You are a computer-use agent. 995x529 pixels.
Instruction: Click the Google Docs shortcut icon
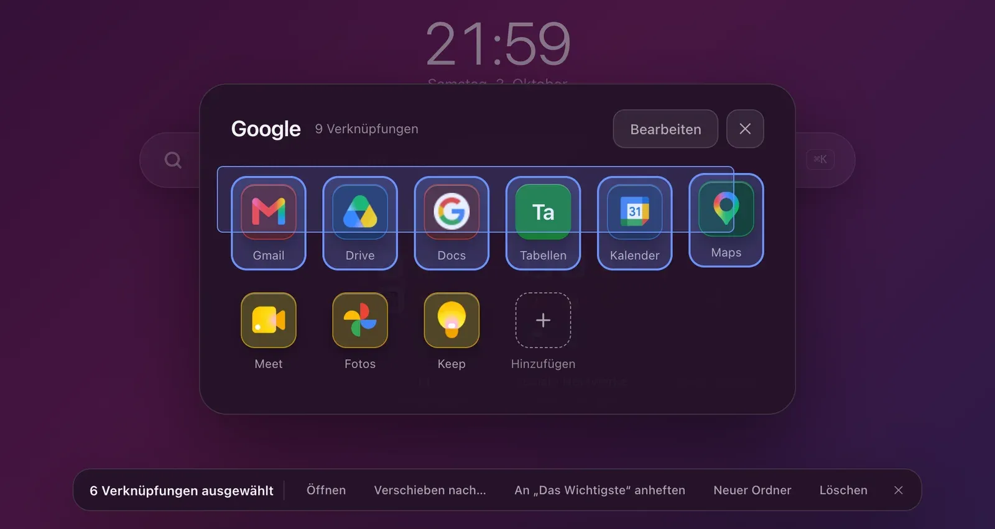pyautogui.click(x=451, y=212)
